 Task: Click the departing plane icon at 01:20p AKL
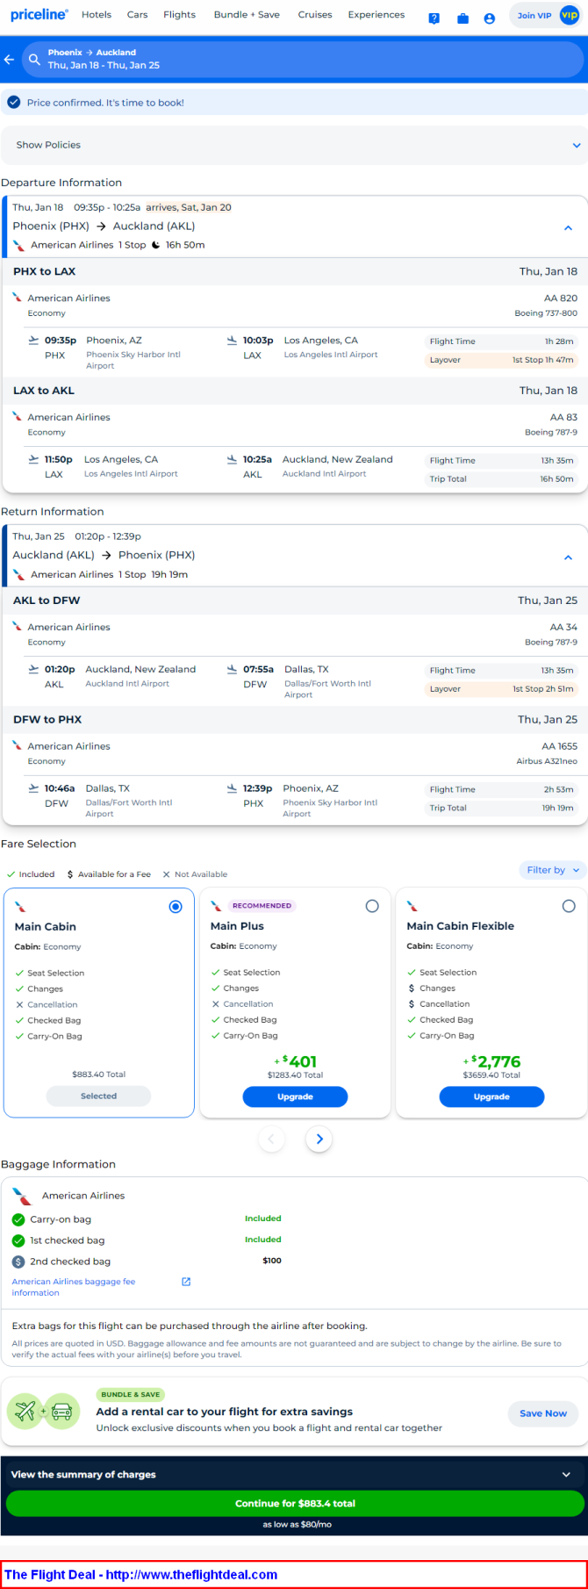[33, 669]
